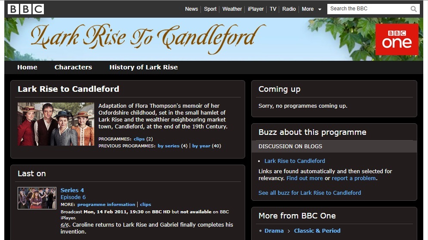428x240 pixels.
Task: Open the History of Lark Rise tab
Action: coord(143,67)
